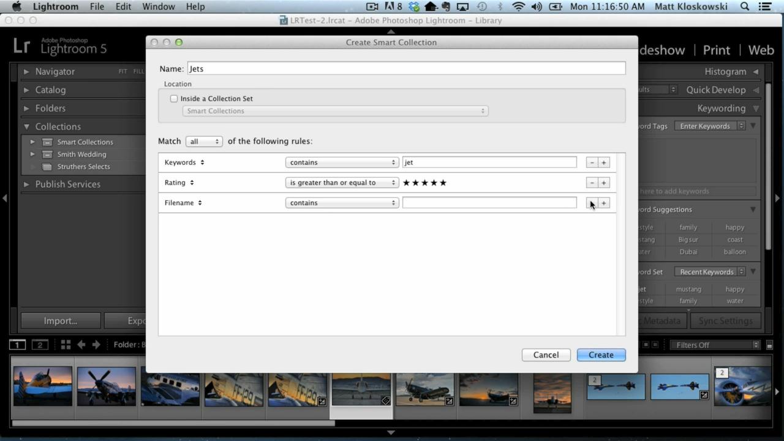Select main window display button 1

pyautogui.click(x=18, y=345)
